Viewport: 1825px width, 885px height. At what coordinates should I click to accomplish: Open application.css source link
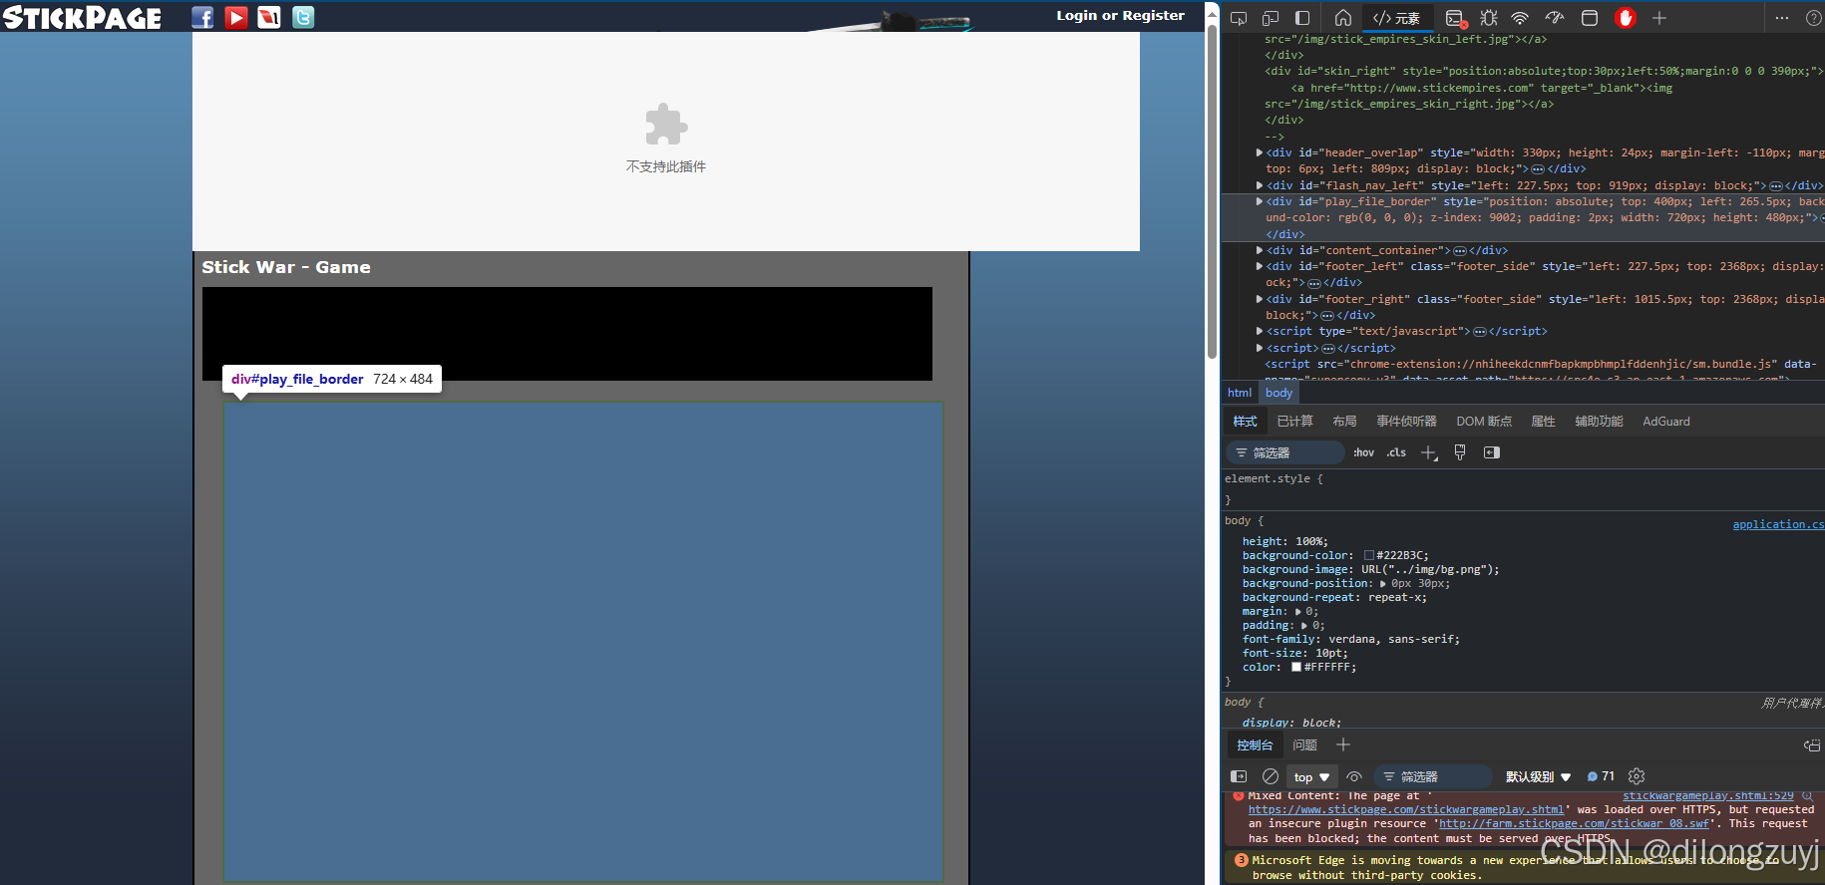[x=1778, y=524]
